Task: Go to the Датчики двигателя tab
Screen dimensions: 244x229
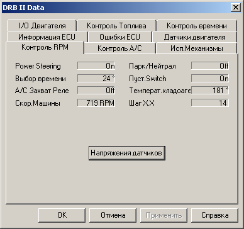Action: click(195, 37)
